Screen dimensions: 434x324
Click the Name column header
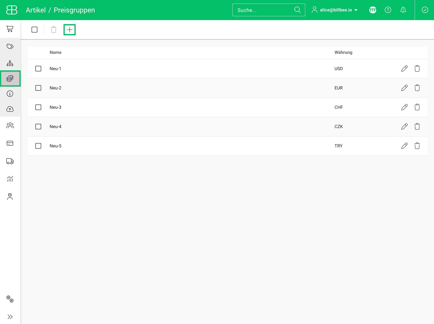(56, 52)
